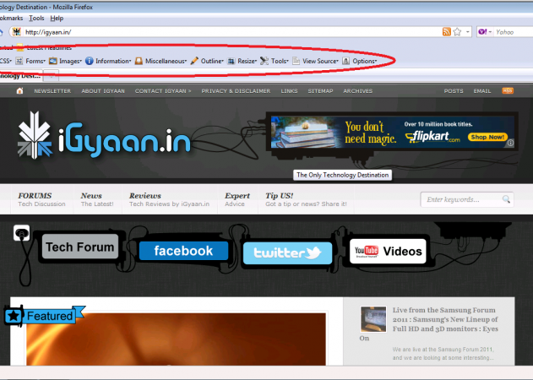
Task: Click the Options toolbar icon
Action: (346, 61)
